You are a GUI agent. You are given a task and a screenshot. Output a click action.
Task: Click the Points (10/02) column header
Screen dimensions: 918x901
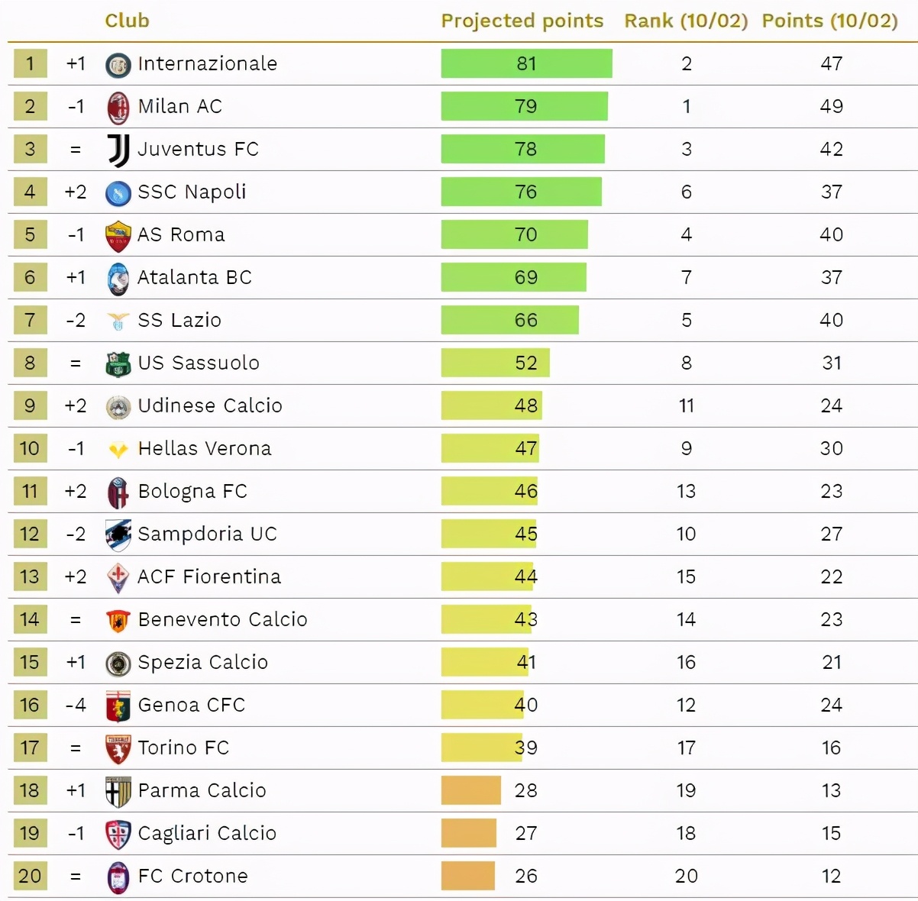tap(829, 21)
